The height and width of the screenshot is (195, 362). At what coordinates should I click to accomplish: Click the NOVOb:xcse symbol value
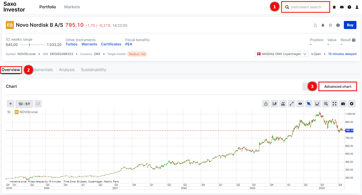tap(27, 54)
